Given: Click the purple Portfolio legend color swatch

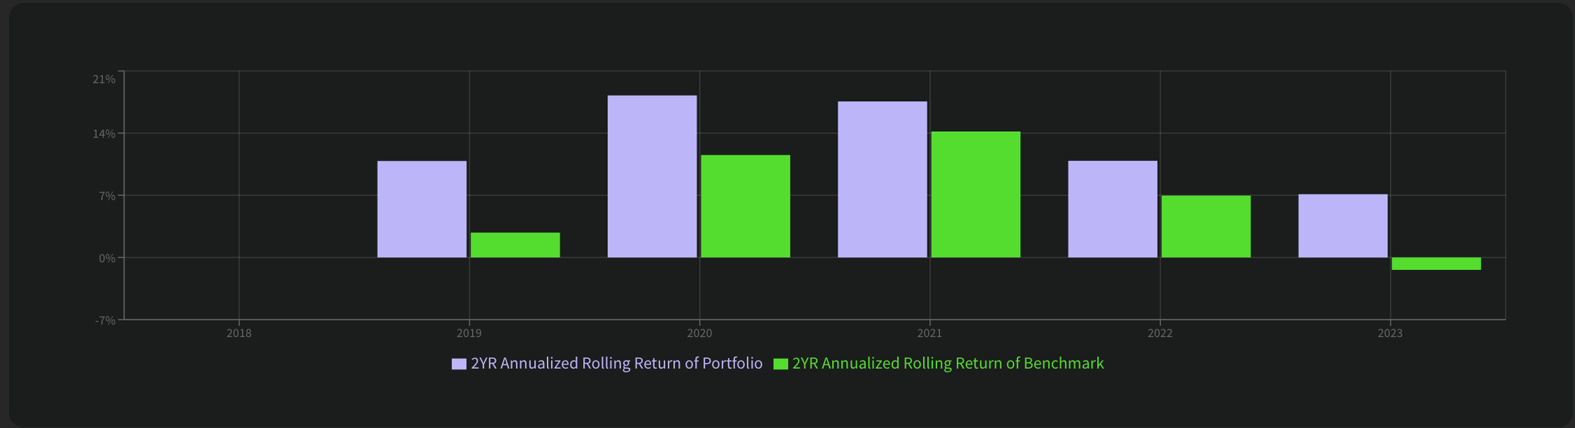Looking at the screenshot, I should coord(459,364).
